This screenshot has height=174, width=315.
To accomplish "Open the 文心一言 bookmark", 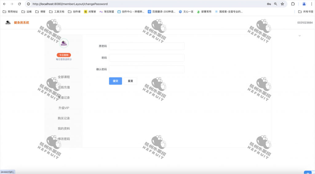I will tap(186, 12).
